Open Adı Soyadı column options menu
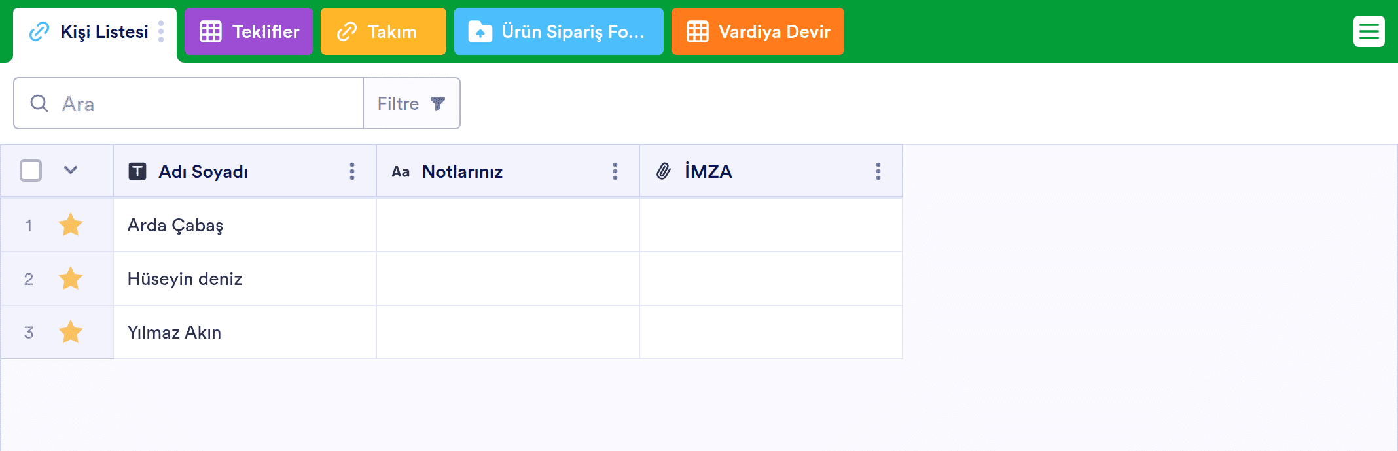 (x=352, y=171)
